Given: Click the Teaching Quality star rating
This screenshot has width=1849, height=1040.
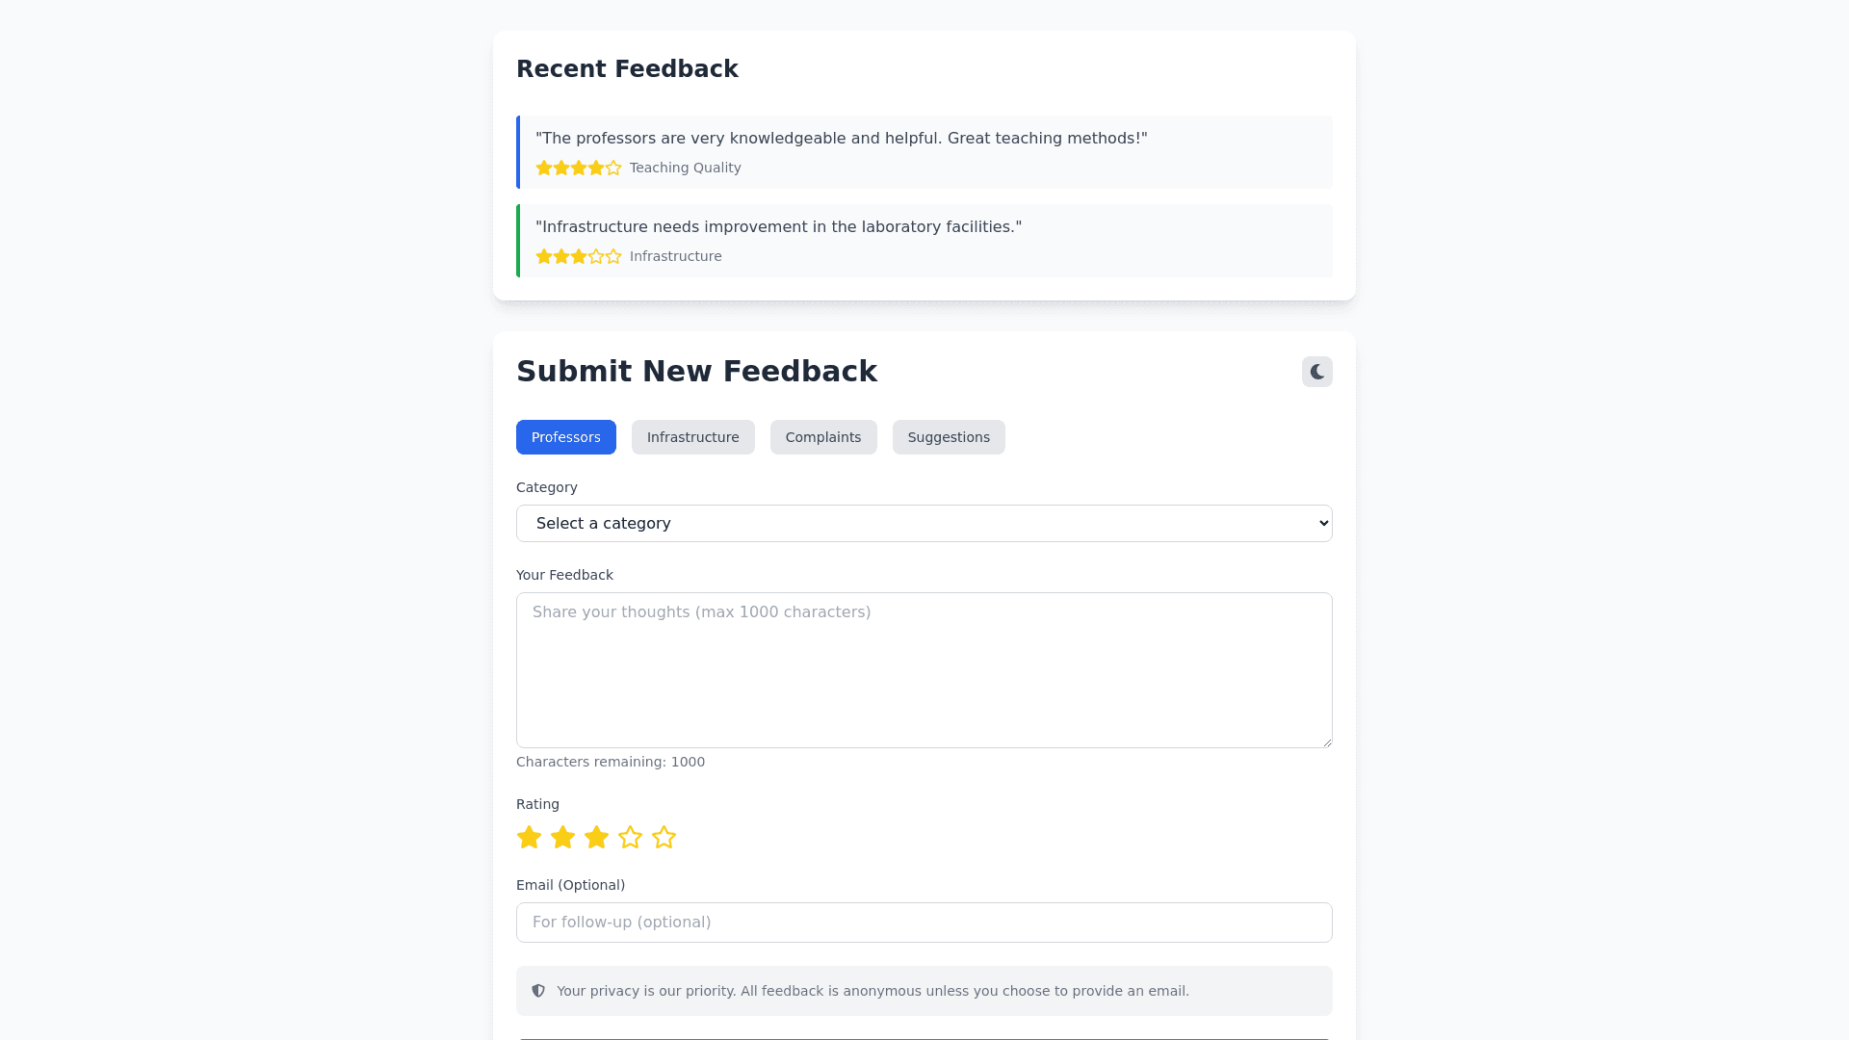Looking at the screenshot, I should click(x=579, y=169).
